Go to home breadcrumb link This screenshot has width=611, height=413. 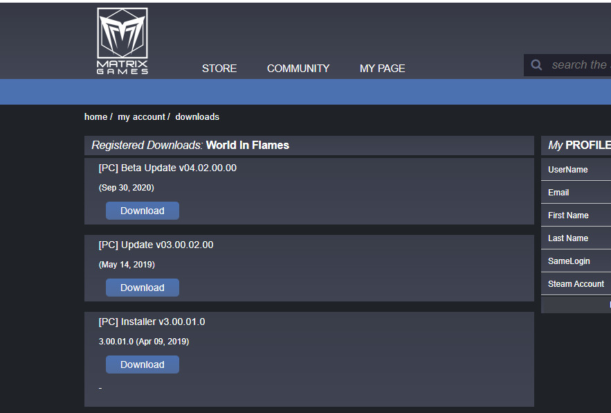coord(95,116)
